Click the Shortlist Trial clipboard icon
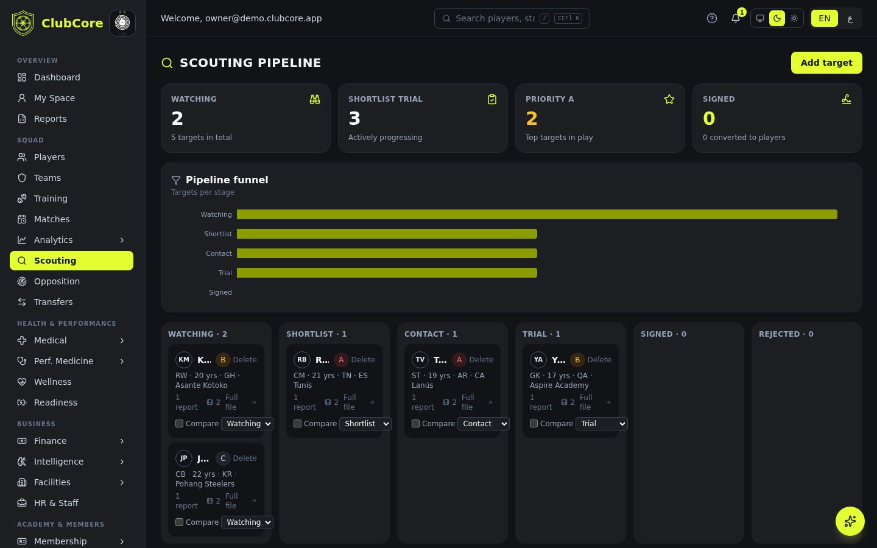This screenshot has width=877, height=548. 492,99
